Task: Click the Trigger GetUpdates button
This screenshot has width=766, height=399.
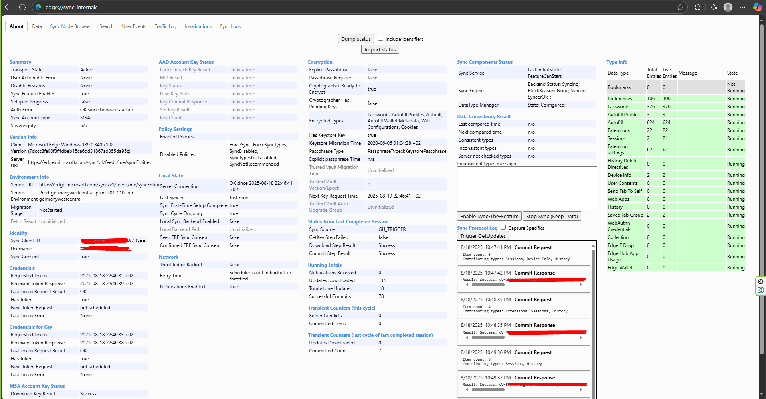Action: 483,236
